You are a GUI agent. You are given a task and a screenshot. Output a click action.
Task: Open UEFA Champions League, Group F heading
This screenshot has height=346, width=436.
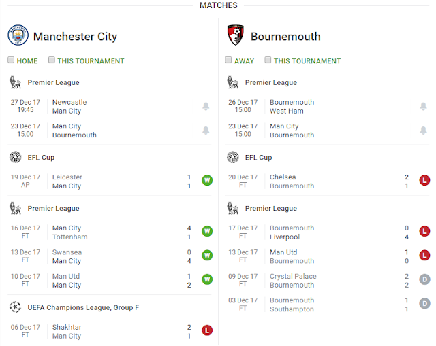(83, 307)
